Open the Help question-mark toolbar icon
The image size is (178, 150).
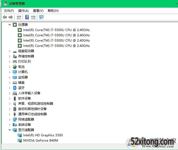pyautogui.click(x=27, y=17)
